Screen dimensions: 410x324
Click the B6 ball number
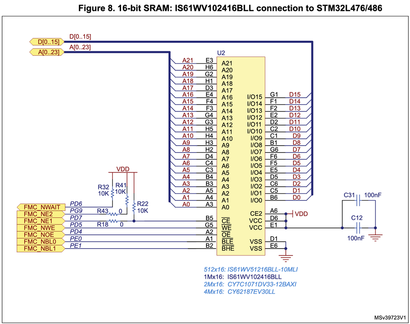[274, 198]
